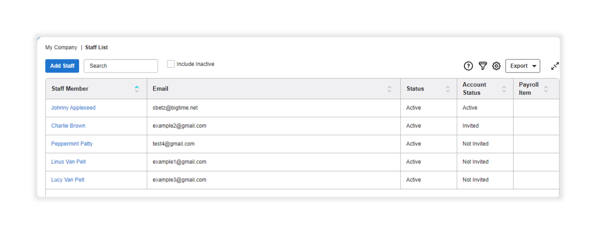Sort by Staff Member column arrows
Screen dimensions: 597x234
pos(137,89)
